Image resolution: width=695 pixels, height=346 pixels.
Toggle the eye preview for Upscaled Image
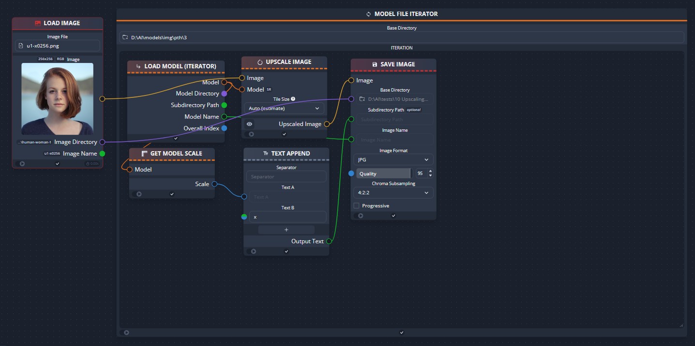(x=249, y=124)
